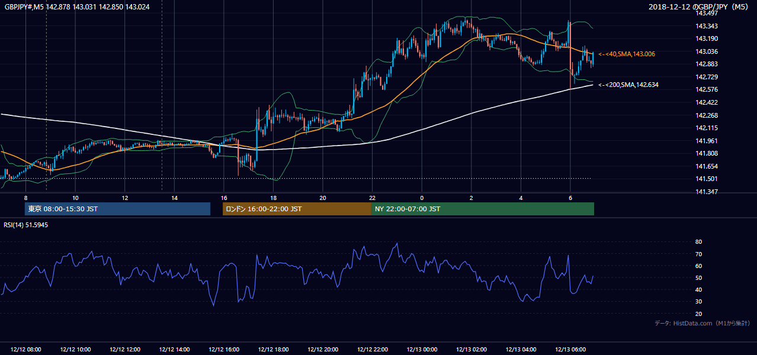
Task: Click RSI scale value 30
Action: tap(698, 302)
